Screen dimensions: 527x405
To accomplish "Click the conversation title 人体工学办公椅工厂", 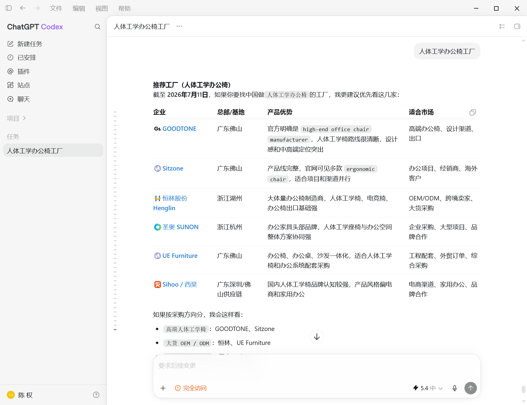I will [x=142, y=26].
